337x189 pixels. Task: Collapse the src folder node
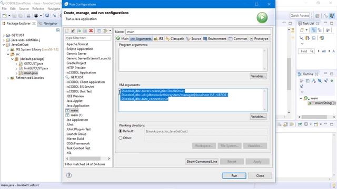[x=8, y=54]
